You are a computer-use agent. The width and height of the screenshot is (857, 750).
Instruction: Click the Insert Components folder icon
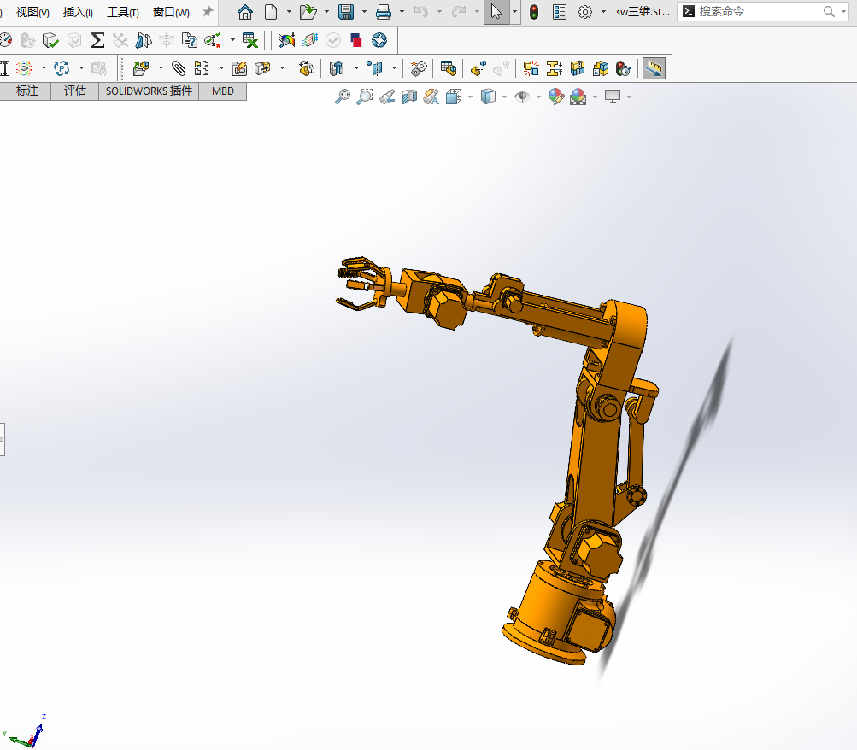click(x=141, y=68)
